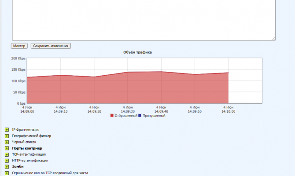Click the 50 Kbps axis label

coord(19,92)
